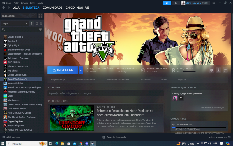Open Big Picture mode monitor icon
This screenshot has height=146, width=233.
(214, 3)
